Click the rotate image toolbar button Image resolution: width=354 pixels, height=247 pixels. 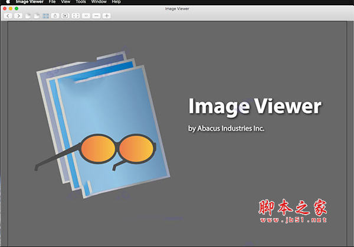tap(55, 16)
